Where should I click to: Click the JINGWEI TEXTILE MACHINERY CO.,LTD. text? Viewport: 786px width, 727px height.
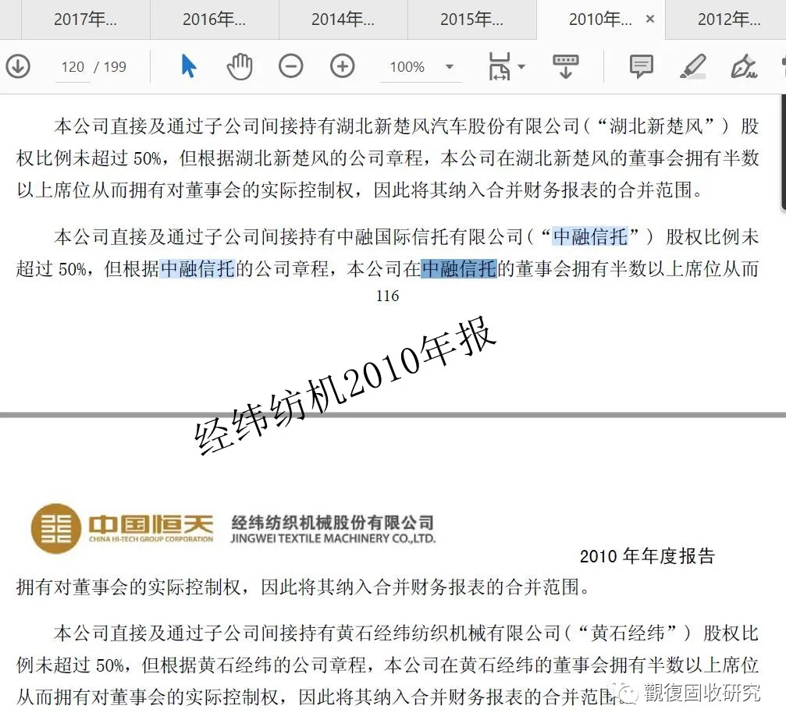pyautogui.click(x=333, y=539)
